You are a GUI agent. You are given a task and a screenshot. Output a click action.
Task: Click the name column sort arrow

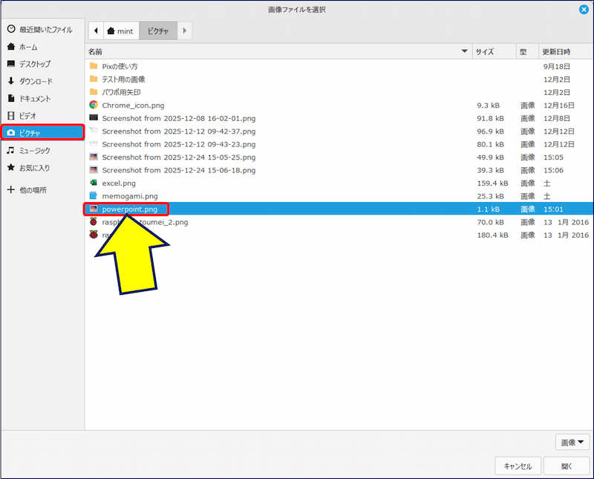pyautogui.click(x=465, y=52)
